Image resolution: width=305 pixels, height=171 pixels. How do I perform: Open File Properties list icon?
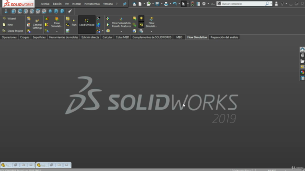[x=198, y=4]
